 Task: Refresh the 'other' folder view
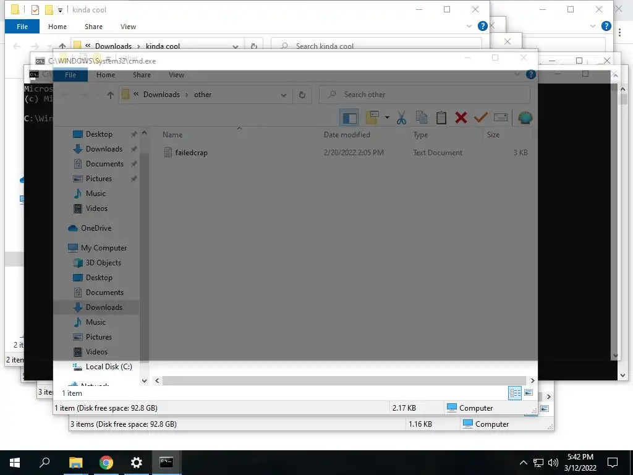pyautogui.click(x=302, y=95)
